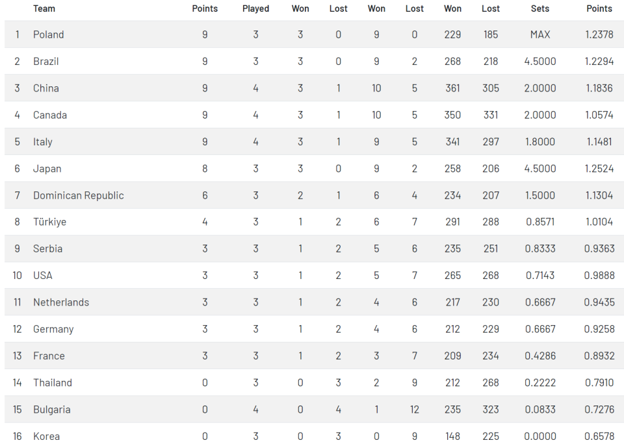Image resolution: width=624 pixels, height=447 pixels.
Task: Select the Bulgaria team name
Action: 52,409
